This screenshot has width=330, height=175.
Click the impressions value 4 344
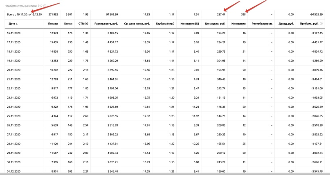click(x=54, y=116)
